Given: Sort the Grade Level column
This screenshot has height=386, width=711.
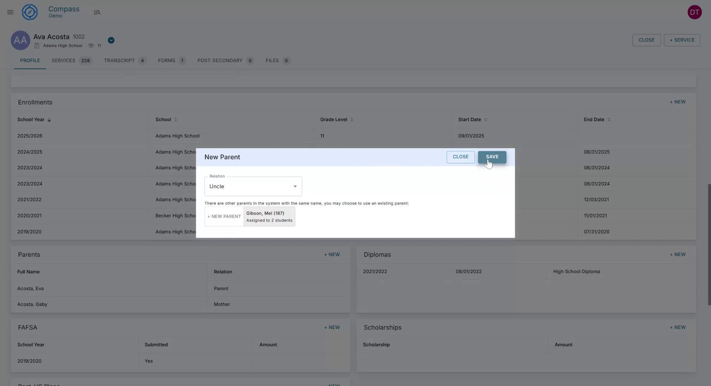Looking at the screenshot, I should coord(352,119).
